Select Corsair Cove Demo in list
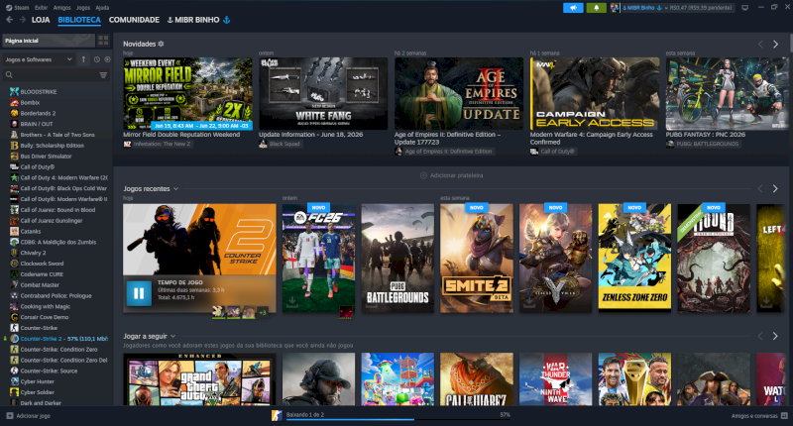 pyautogui.click(x=45, y=317)
